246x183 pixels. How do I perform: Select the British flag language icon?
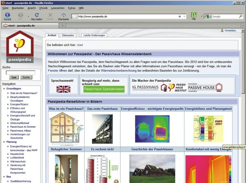pos(63,89)
